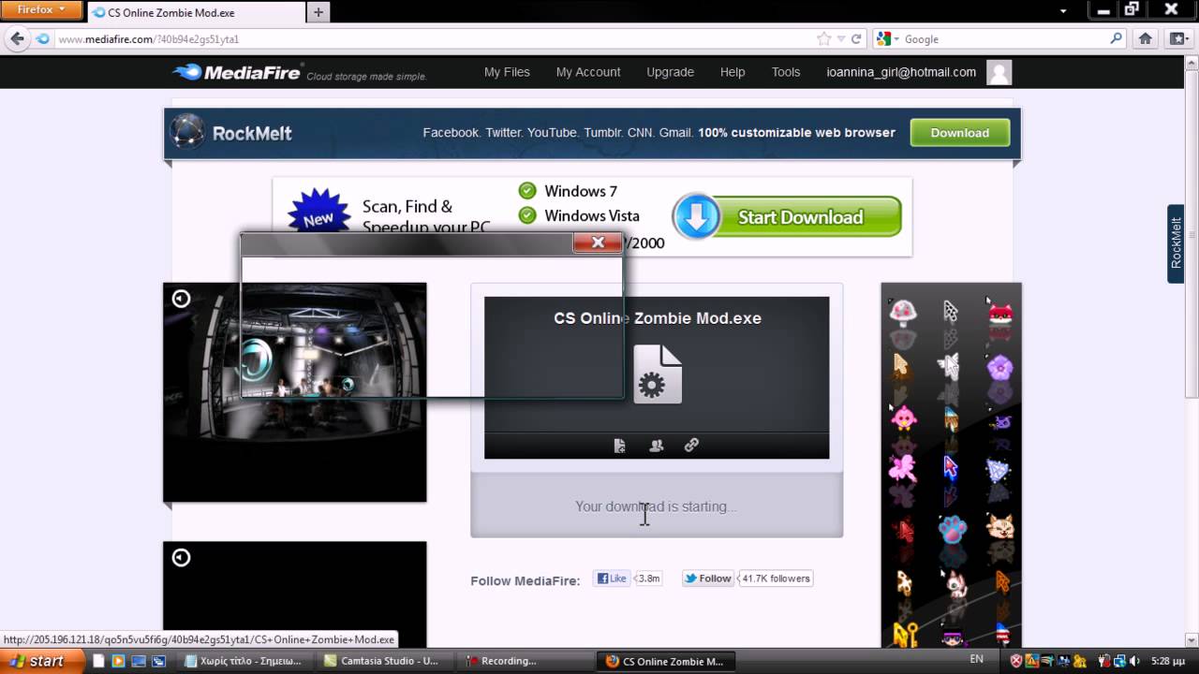This screenshot has width=1199, height=674.
Task: Click the stage scene video ad thumbnail
Action: click(x=294, y=392)
